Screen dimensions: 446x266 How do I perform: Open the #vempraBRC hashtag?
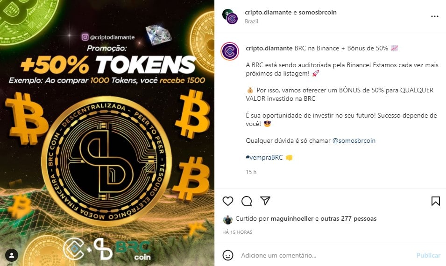point(264,157)
